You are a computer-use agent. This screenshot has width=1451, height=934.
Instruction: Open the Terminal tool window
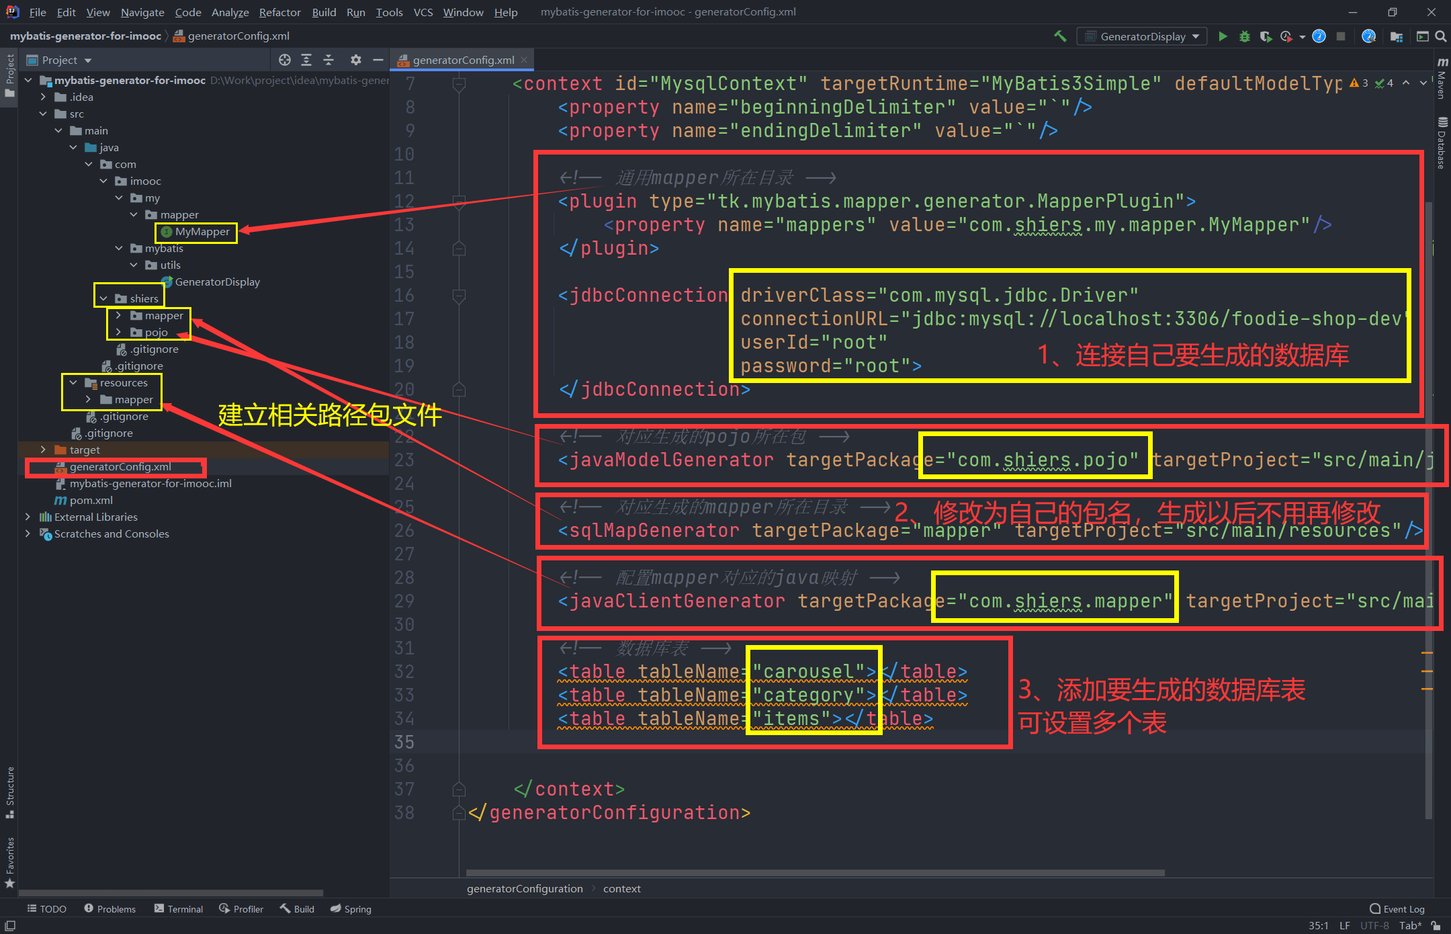179,908
